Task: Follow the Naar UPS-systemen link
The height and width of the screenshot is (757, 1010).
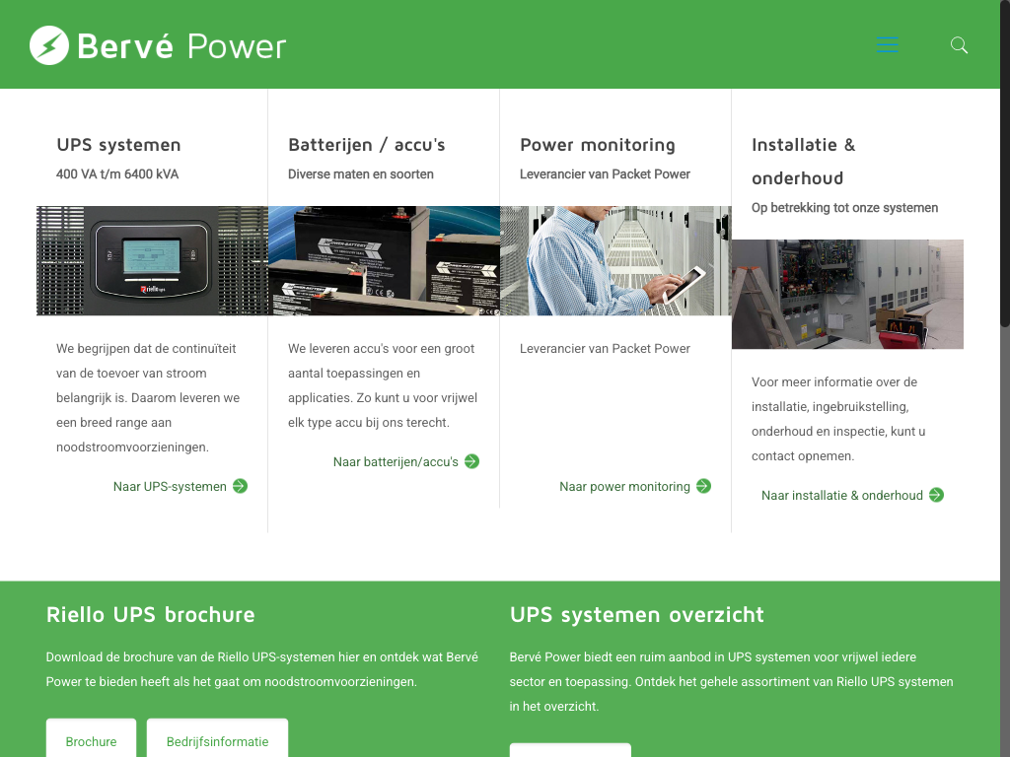Action: click(x=170, y=486)
